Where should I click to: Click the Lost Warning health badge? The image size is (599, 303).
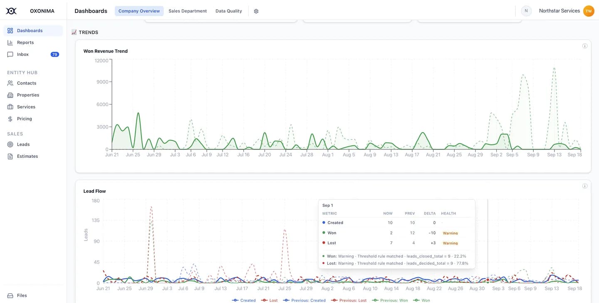pyautogui.click(x=450, y=243)
